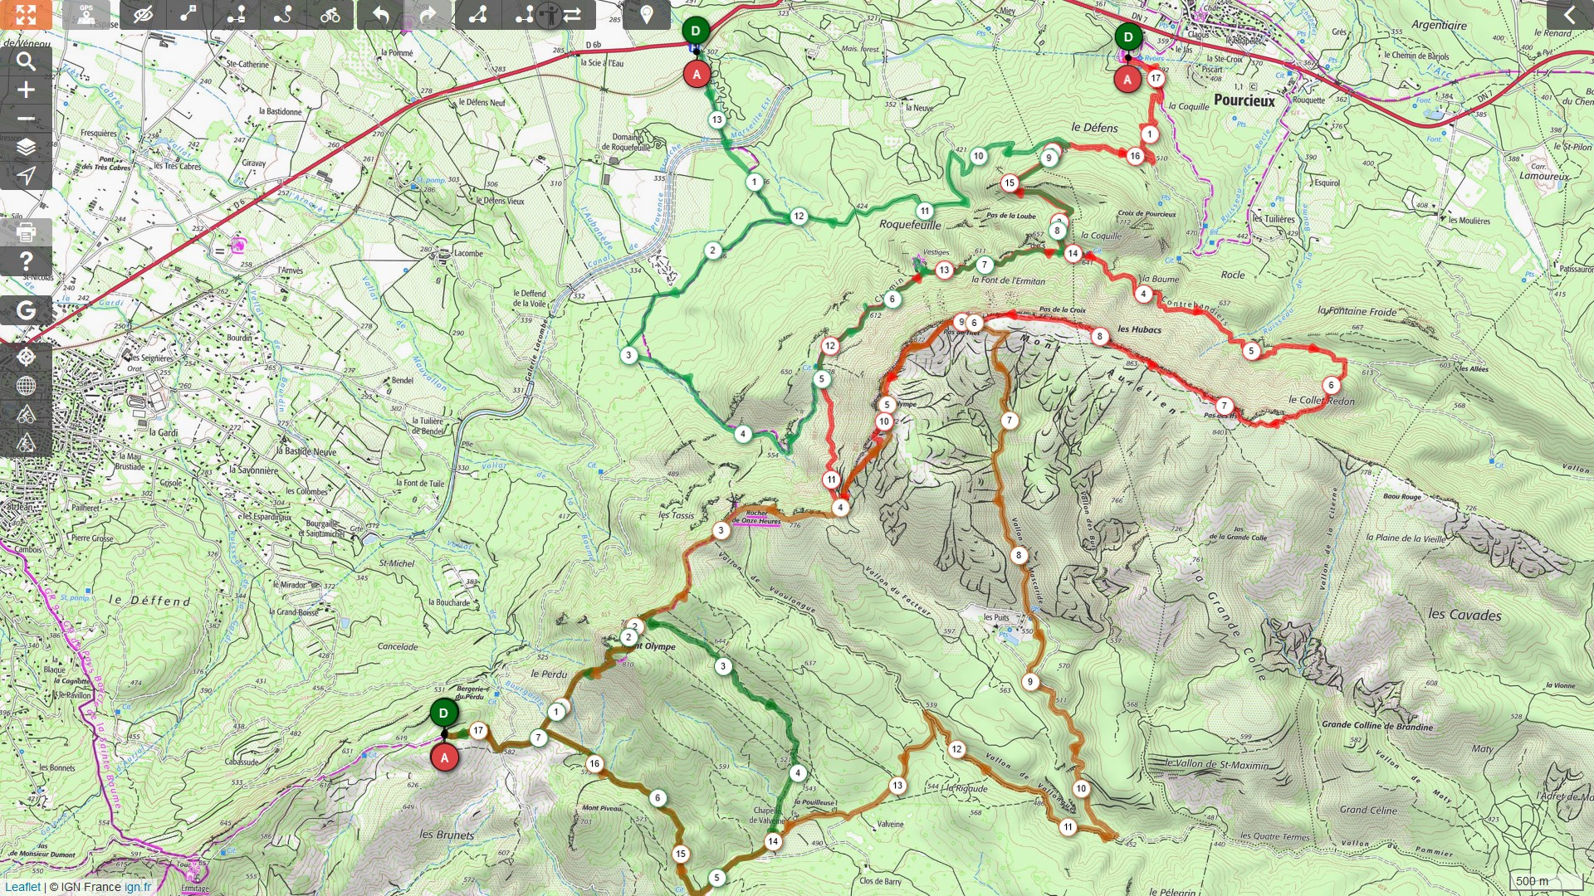1594x896 pixels.
Task: Open the map layers selector
Action: [26, 147]
